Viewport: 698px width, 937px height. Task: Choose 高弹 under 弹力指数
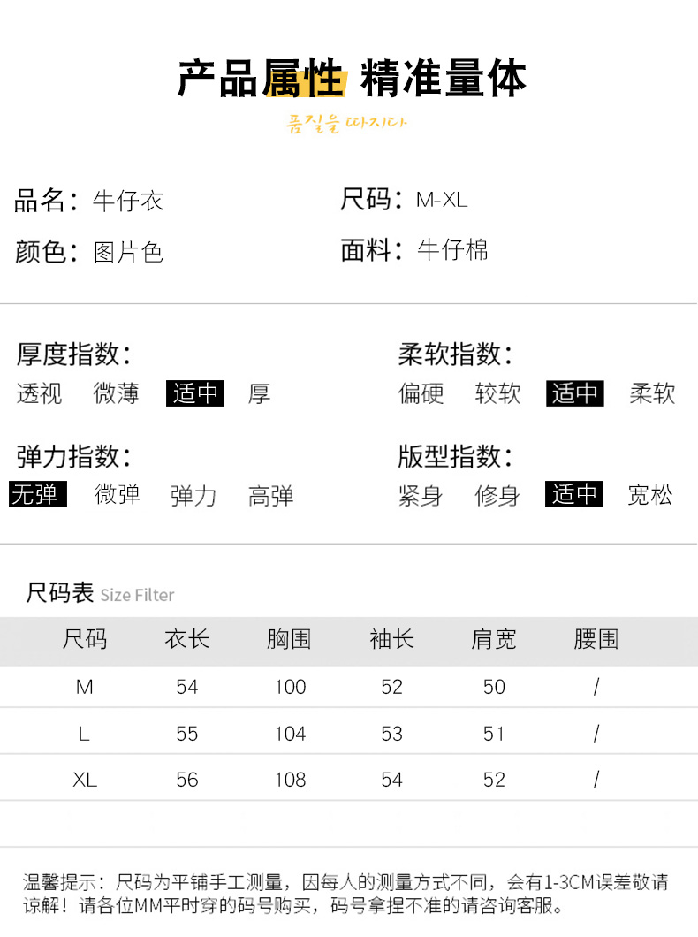(x=271, y=496)
